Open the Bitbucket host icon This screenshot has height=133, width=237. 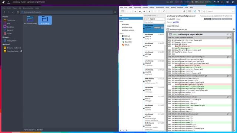pos(123,39)
